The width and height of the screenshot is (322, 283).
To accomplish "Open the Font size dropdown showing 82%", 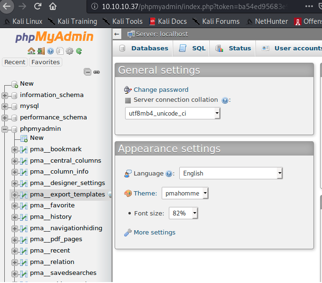I will point(184,213).
